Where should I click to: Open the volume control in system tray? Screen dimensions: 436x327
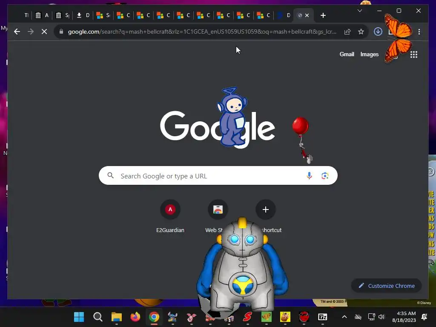pyautogui.click(x=381, y=317)
